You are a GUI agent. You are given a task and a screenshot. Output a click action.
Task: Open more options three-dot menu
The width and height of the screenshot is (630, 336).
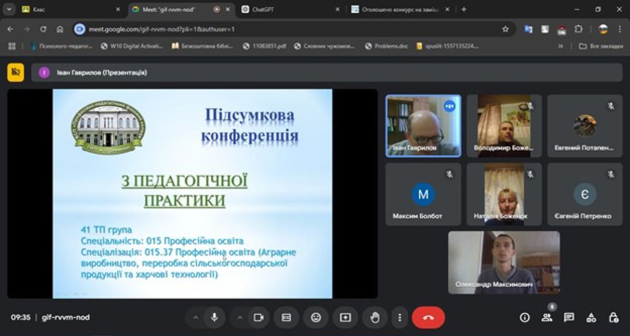tap(400, 318)
